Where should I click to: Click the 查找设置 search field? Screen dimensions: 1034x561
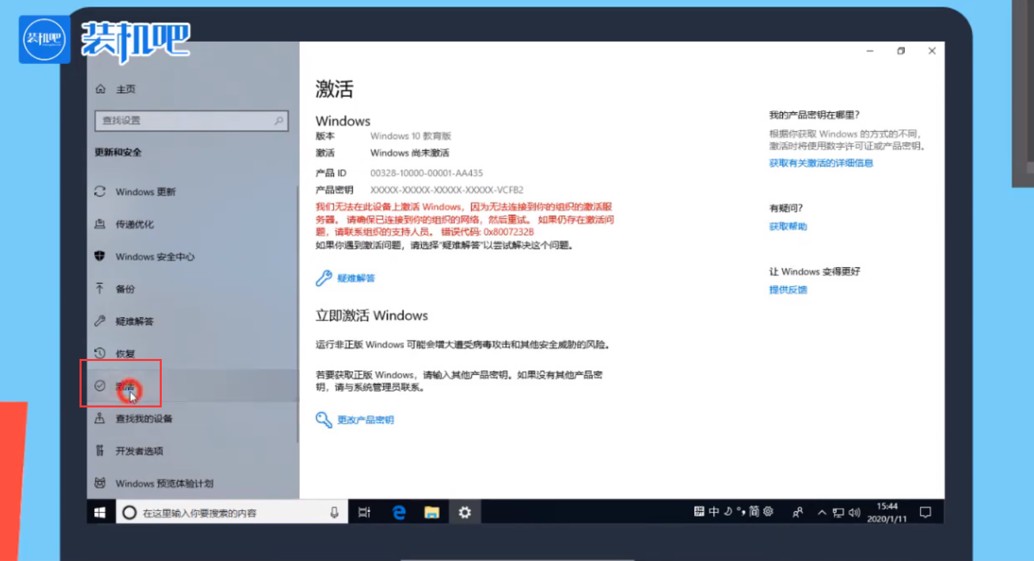192,121
